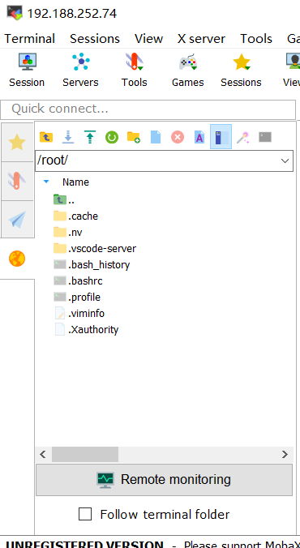Go to parent directory in SFTP toolbar
Screen dimensions: 300x548
(x=46, y=137)
